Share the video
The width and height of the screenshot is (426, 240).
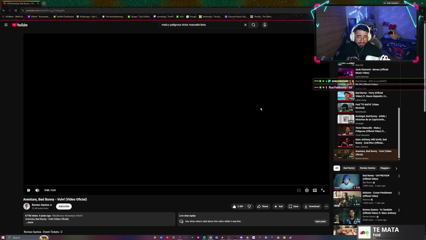pyautogui.click(x=263, y=206)
